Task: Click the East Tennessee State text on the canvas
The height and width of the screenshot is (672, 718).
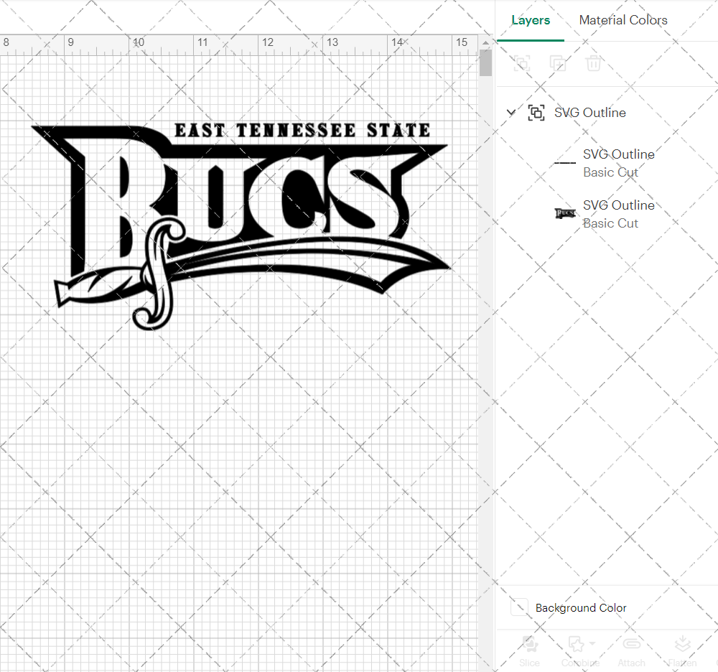Action: [x=302, y=130]
